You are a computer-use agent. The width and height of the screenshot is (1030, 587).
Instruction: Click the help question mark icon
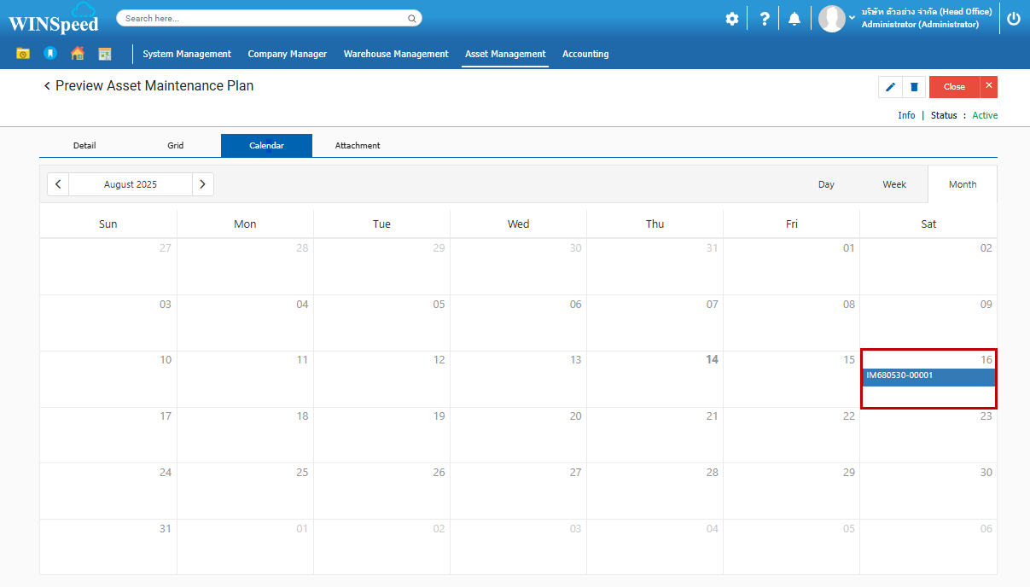point(765,19)
